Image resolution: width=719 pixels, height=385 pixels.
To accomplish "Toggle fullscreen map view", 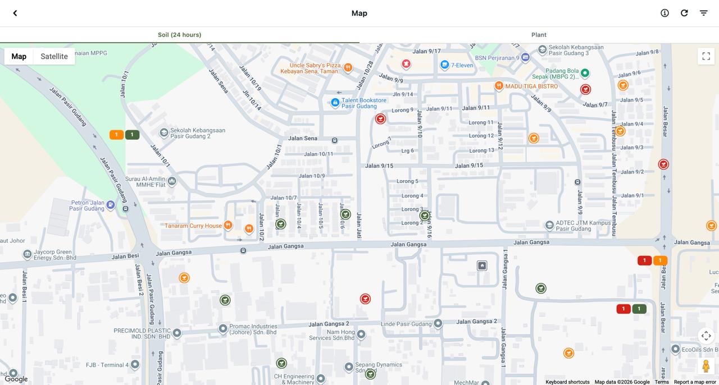I will (x=706, y=56).
